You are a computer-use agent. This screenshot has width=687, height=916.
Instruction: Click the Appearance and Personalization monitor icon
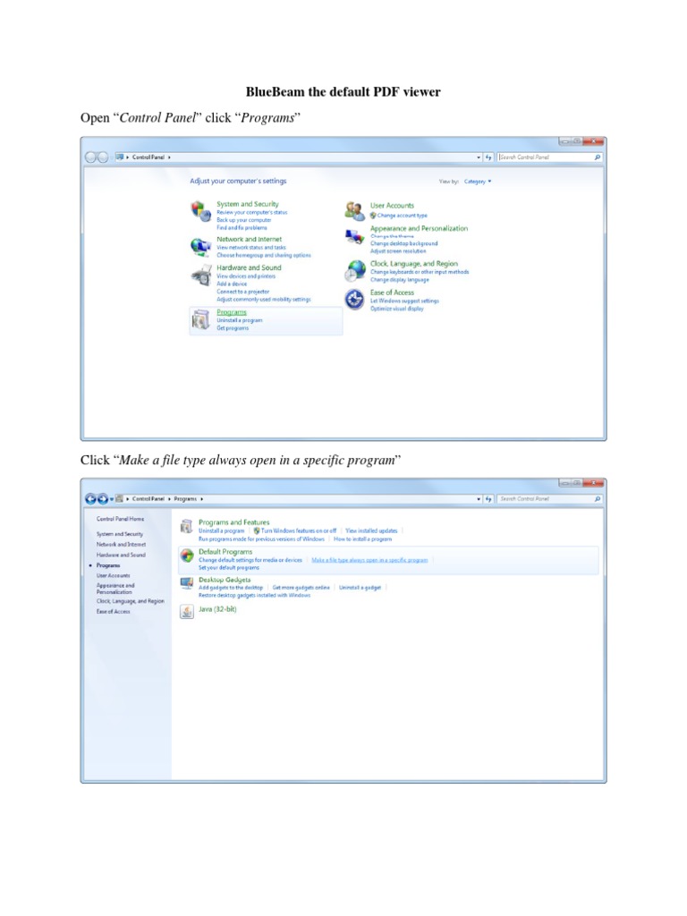click(354, 236)
